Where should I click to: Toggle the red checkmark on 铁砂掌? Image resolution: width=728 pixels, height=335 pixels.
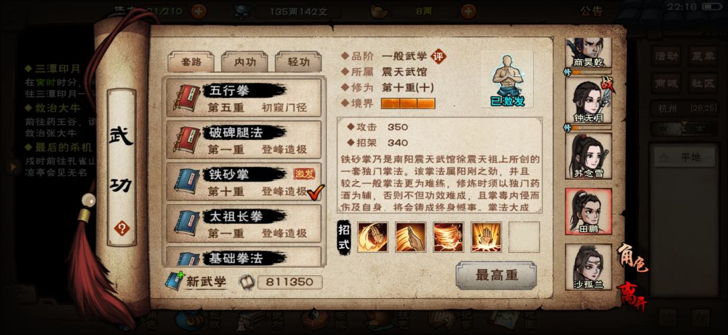[316, 192]
